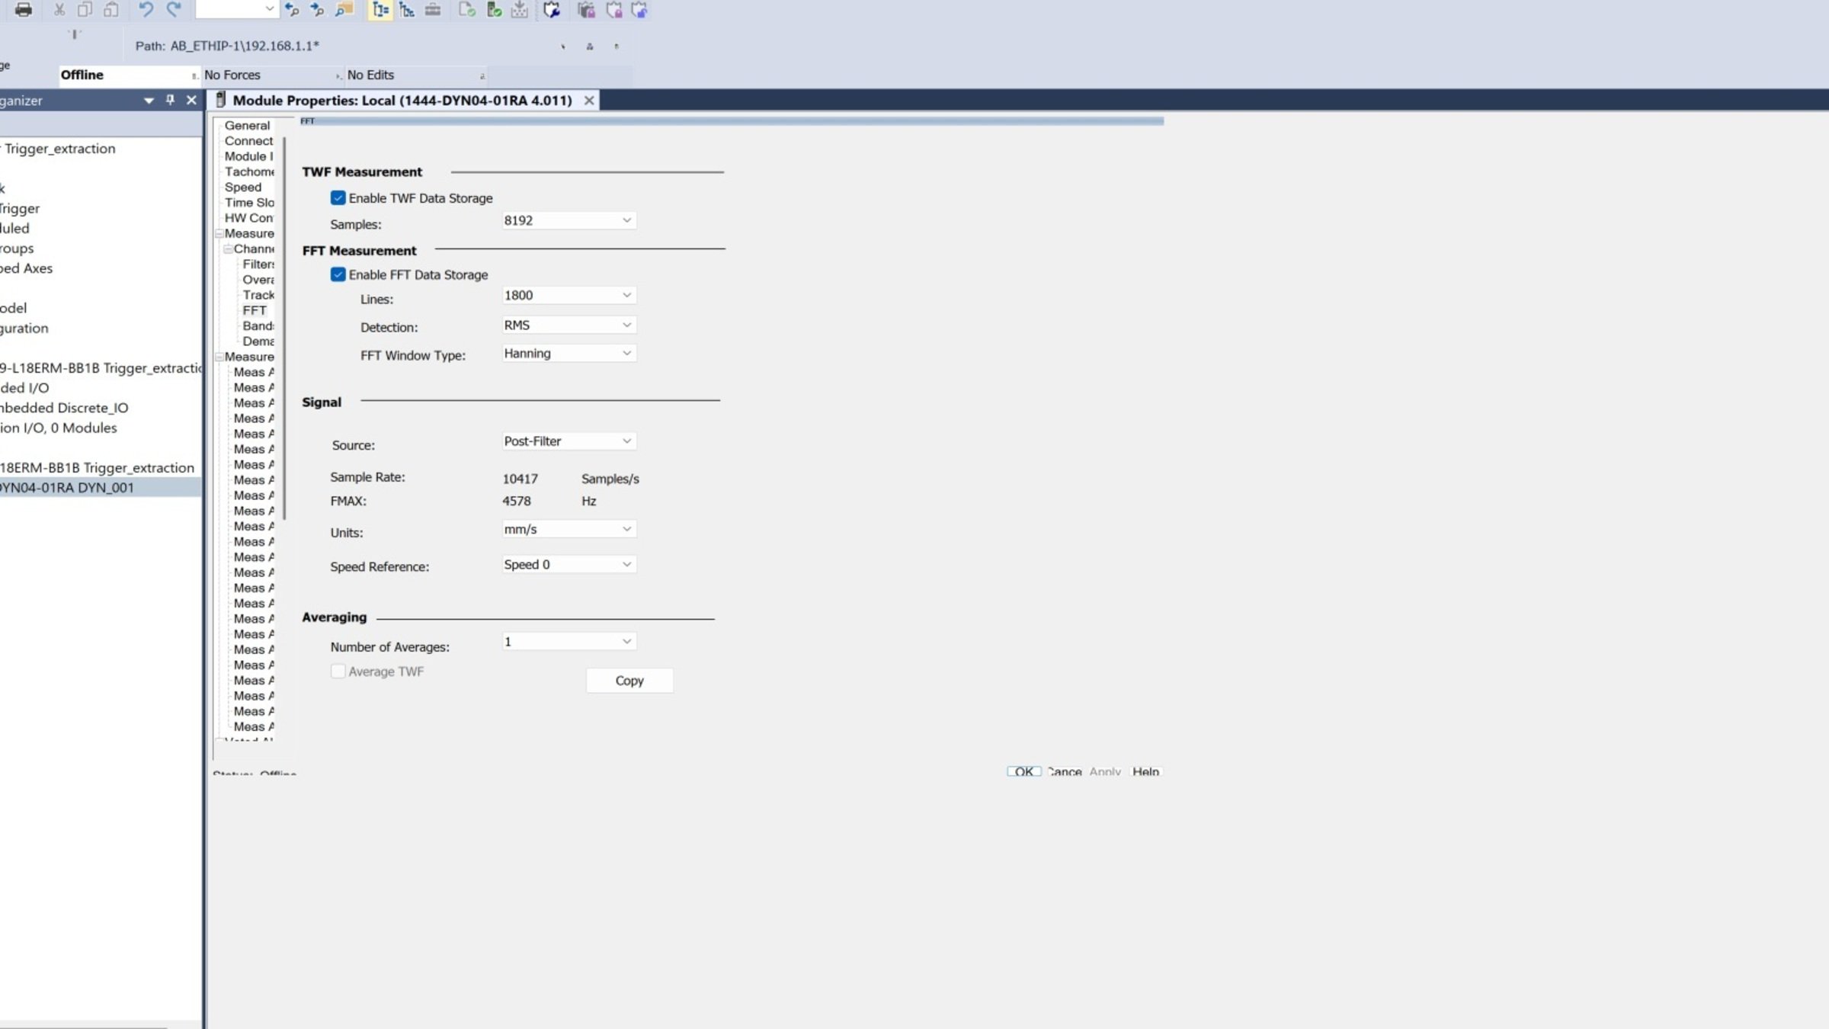1829x1029 pixels.
Task: Open the FFT Window Type dropdown
Action: (x=569, y=353)
